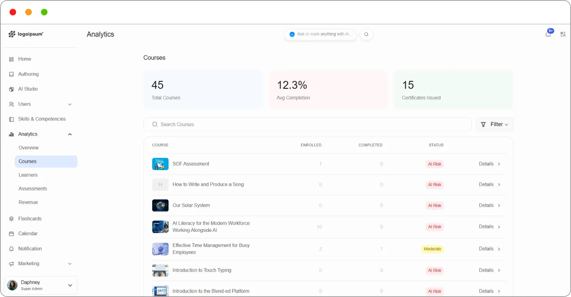571x297 pixels.
Task: Click the funnel icon on Filter
Action: click(483, 124)
